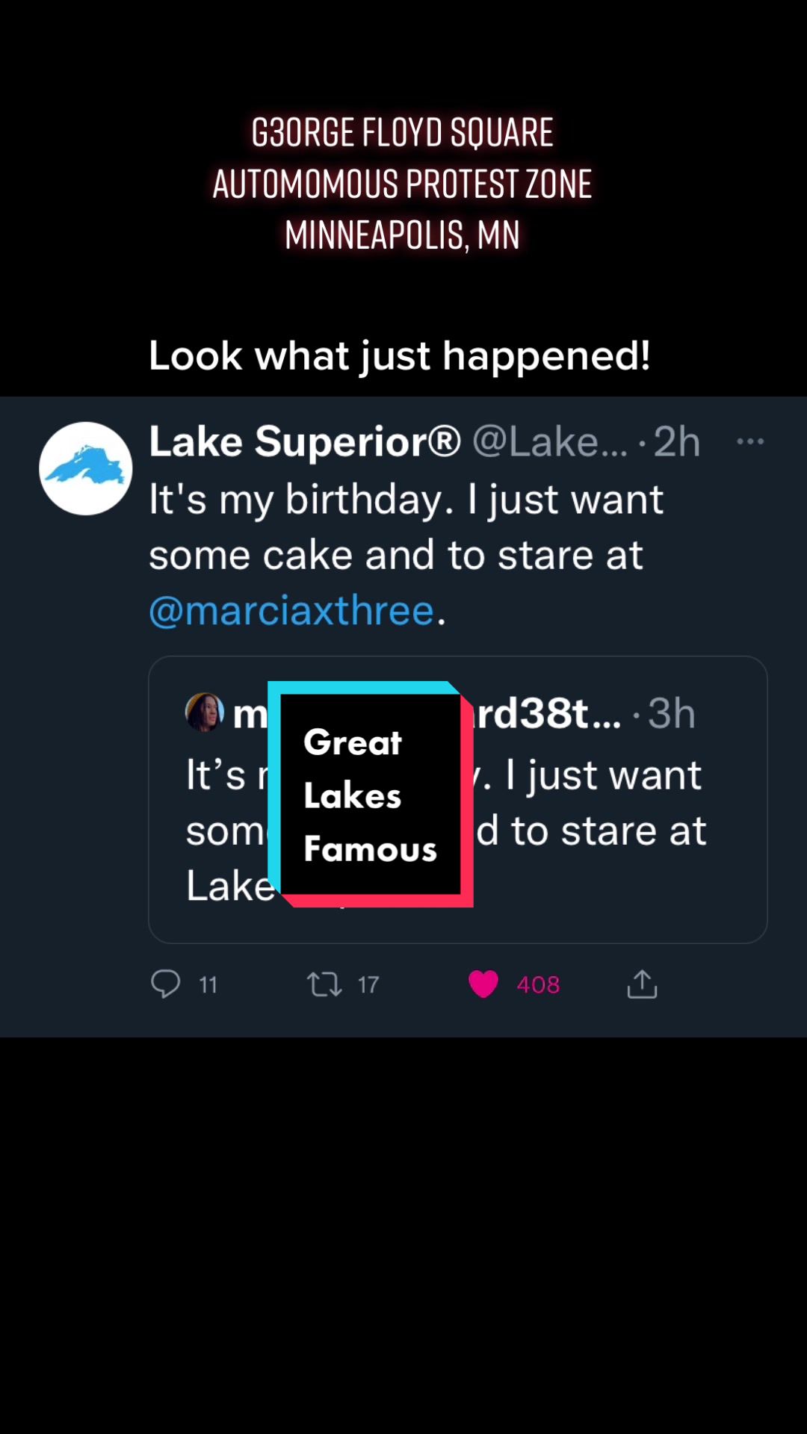The image size is (807, 1434).
Task: Tap the retweet arrows icon
Action: point(324,984)
